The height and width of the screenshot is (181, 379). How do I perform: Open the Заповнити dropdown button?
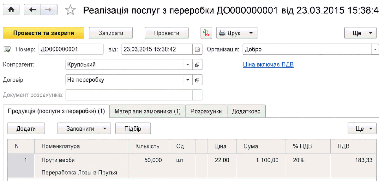(x=84, y=129)
